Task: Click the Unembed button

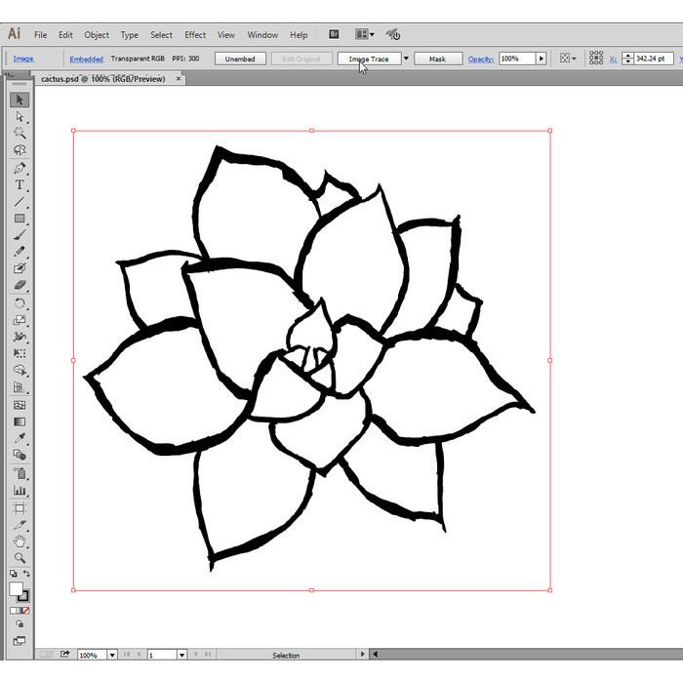Action: pyautogui.click(x=240, y=59)
